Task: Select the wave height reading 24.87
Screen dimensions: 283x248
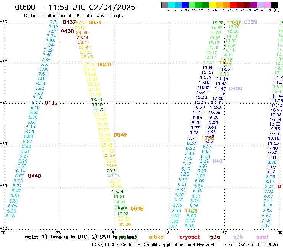Action: tap(80, 27)
